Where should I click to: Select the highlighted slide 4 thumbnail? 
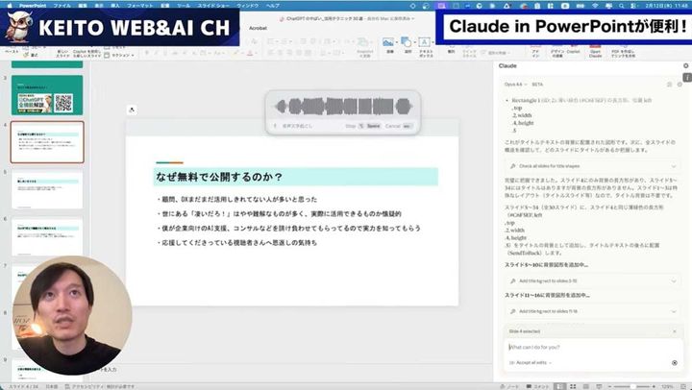[x=47, y=142]
